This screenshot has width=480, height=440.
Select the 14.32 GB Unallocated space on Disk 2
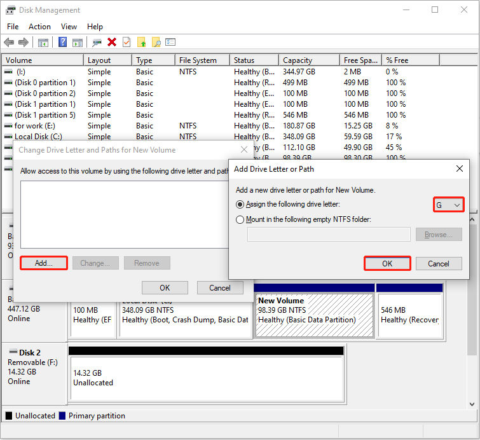coord(207,378)
